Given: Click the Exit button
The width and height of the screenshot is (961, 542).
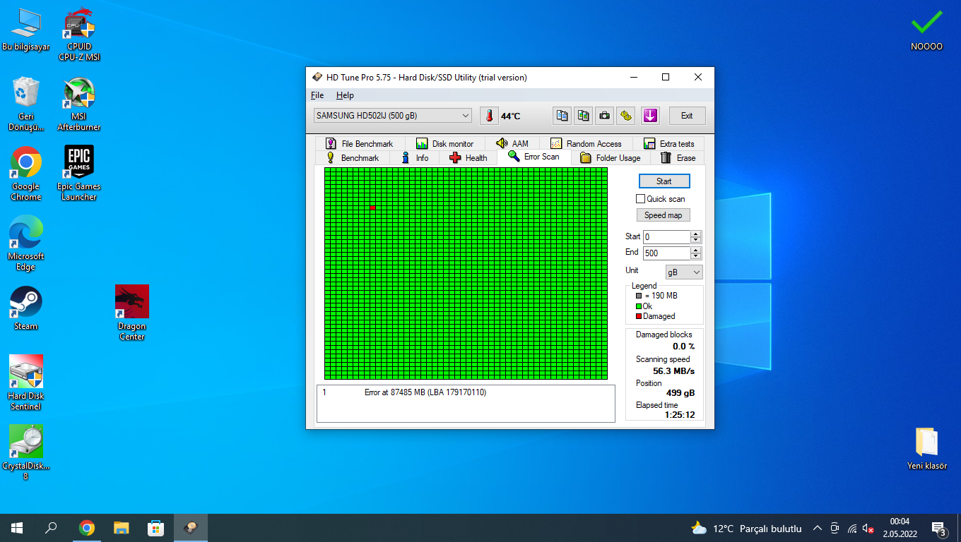Looking at the screenshot, I should pos(687,116).
